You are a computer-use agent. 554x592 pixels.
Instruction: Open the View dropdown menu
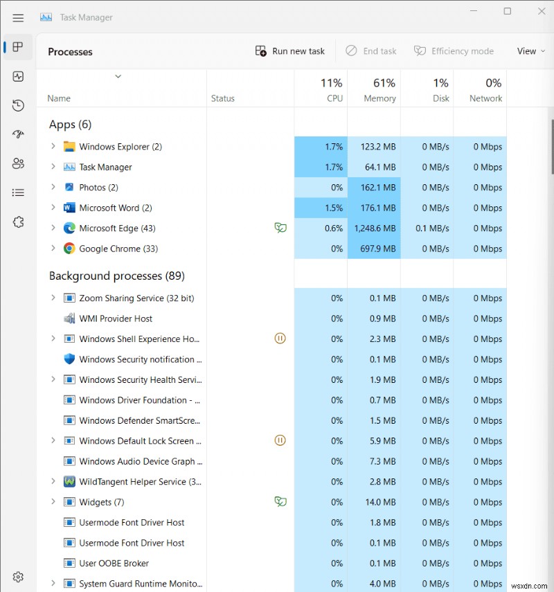531,51
